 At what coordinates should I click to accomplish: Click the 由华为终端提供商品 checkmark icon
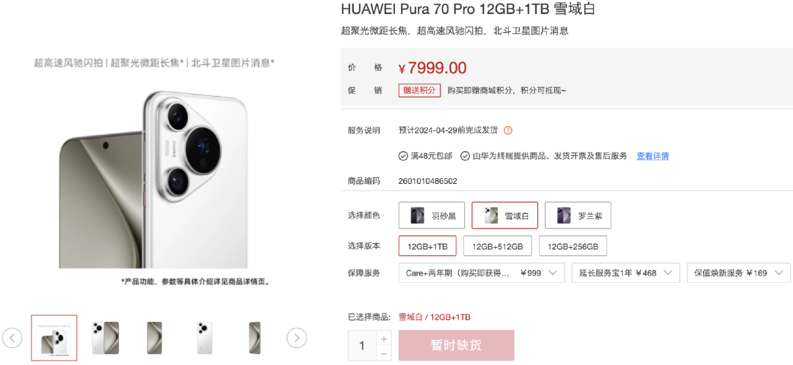(465, 156)
